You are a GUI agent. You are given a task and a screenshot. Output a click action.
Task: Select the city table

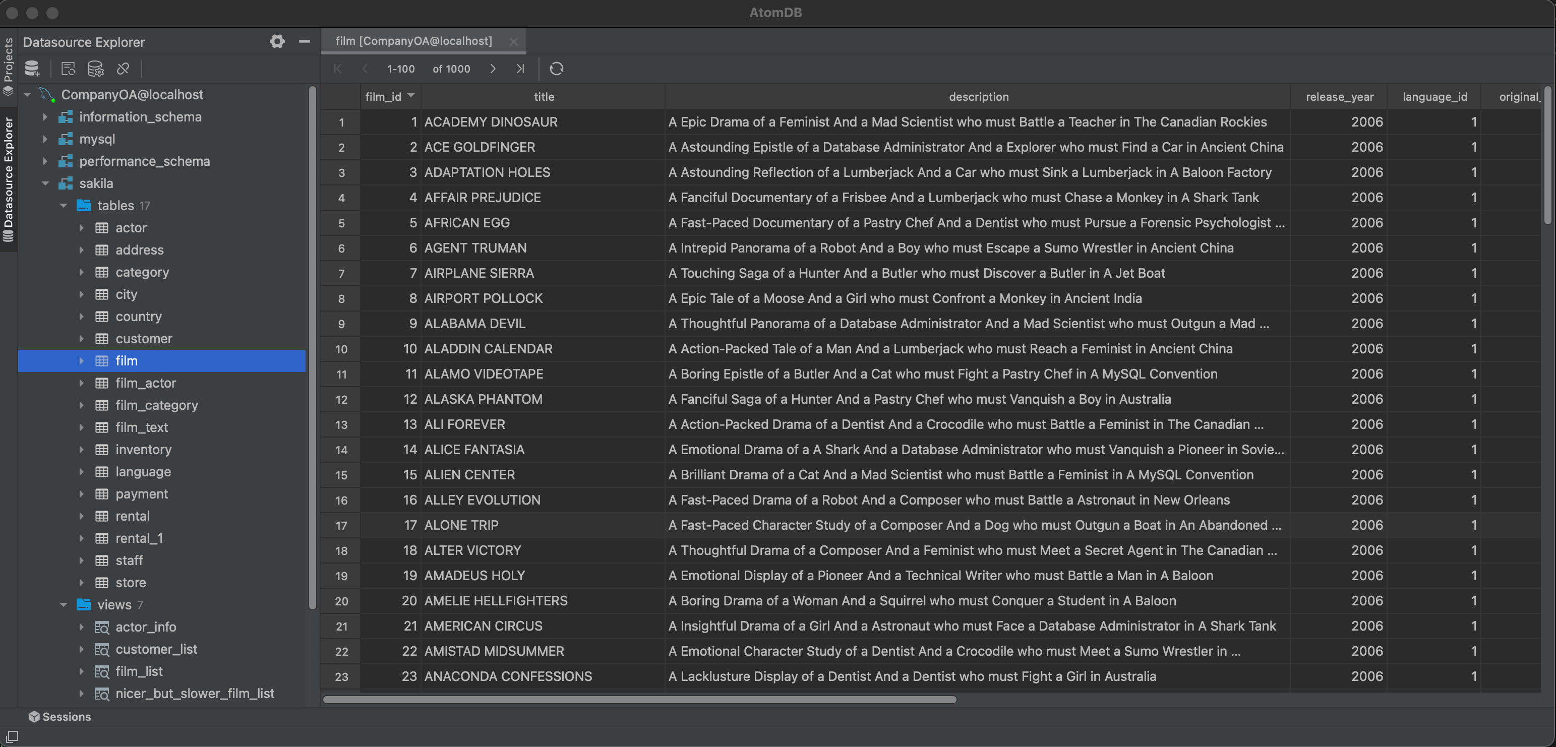point(126,294)
